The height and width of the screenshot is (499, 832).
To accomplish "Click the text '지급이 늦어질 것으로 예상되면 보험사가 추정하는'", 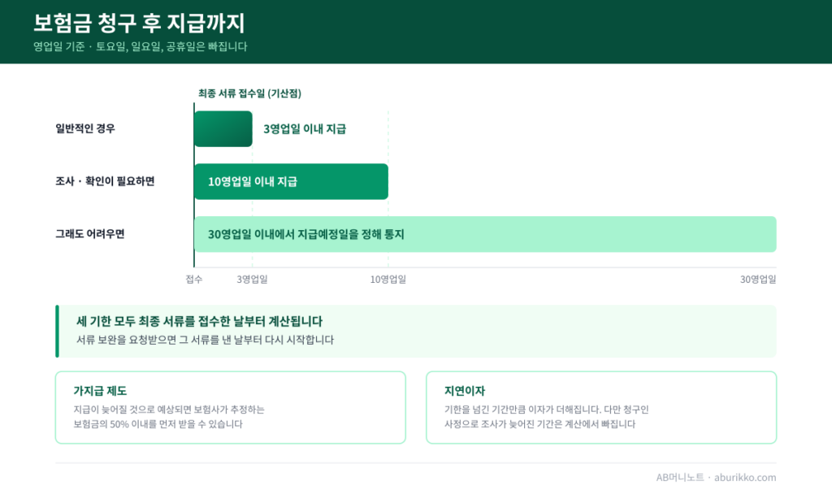I will [x=169, y=410].
